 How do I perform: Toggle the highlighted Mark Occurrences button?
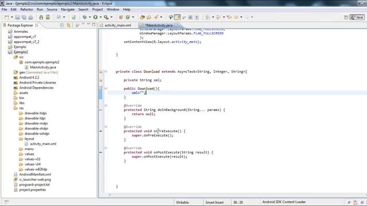point(177,17)
